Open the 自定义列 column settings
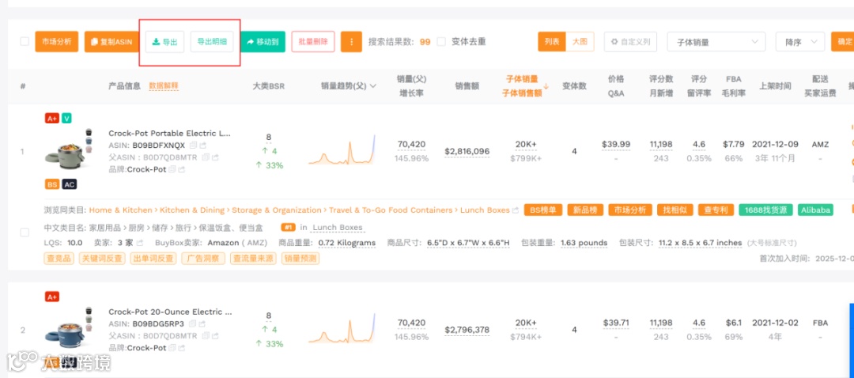 (630, 41)
